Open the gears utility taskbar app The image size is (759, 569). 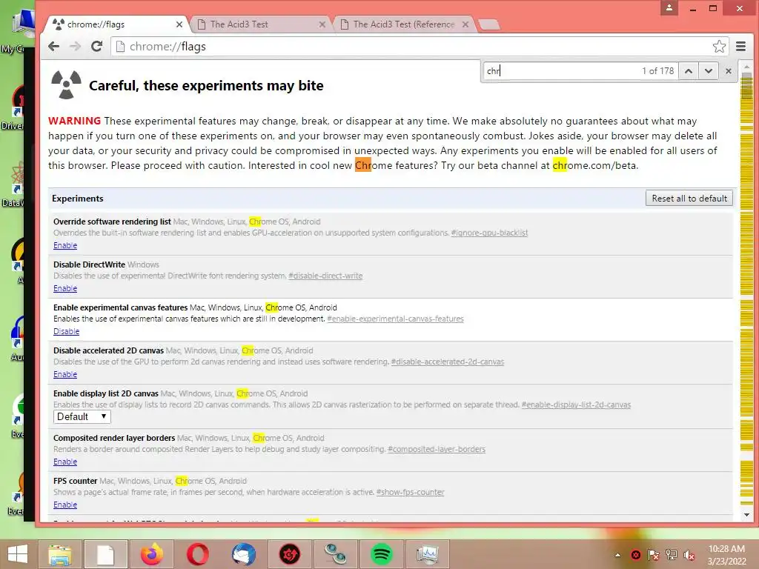click(x=335, y=554)
